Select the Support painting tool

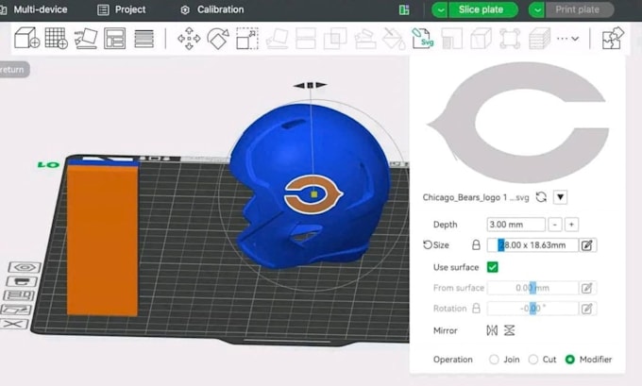(x=364, y=39)
